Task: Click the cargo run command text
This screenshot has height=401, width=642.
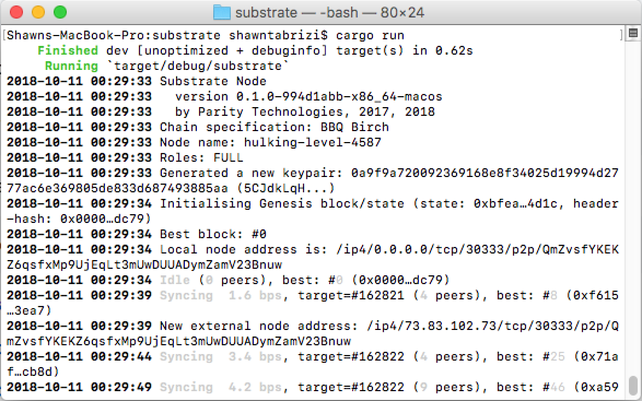Action: [372, 35]
